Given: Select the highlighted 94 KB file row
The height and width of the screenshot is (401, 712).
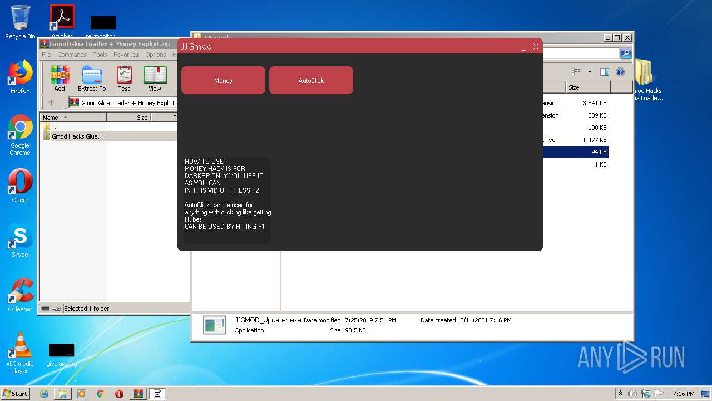Looking at the screenshot, I should pyautogui.click(x=575, y=152).
